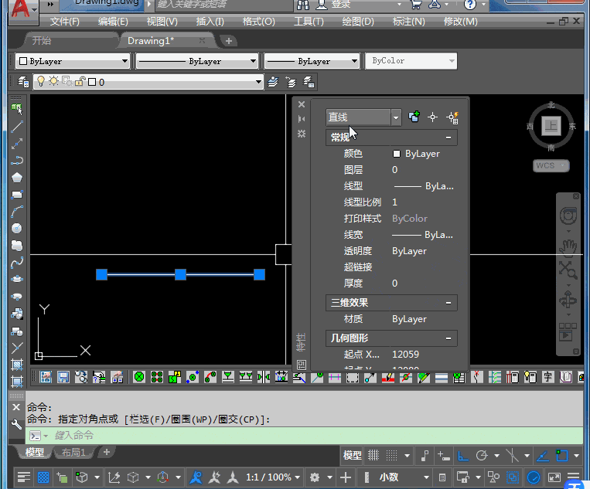Click the light bulb icon in bottom toolbar
This screenshot has height=489, width=590.
click(x=530, y=377)
